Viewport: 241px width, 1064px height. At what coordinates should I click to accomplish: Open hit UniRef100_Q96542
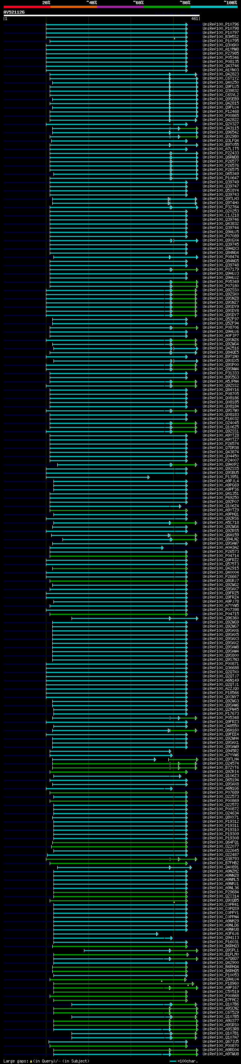(221, 132)
